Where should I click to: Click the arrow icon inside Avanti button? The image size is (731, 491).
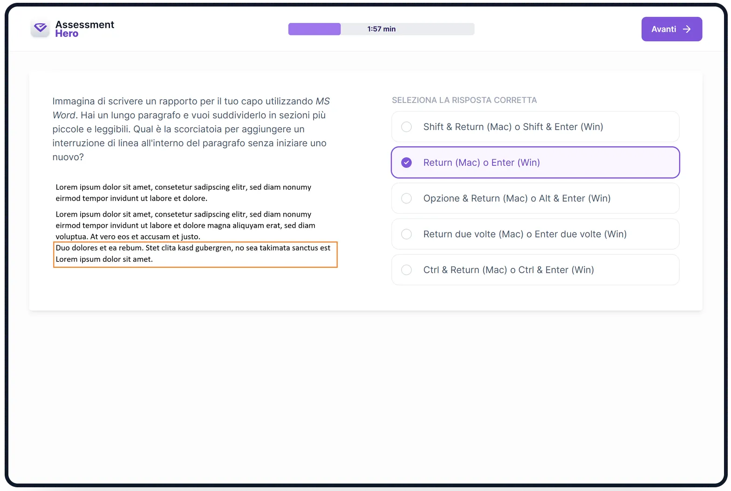pyautogui.click(x=686, y=29)
